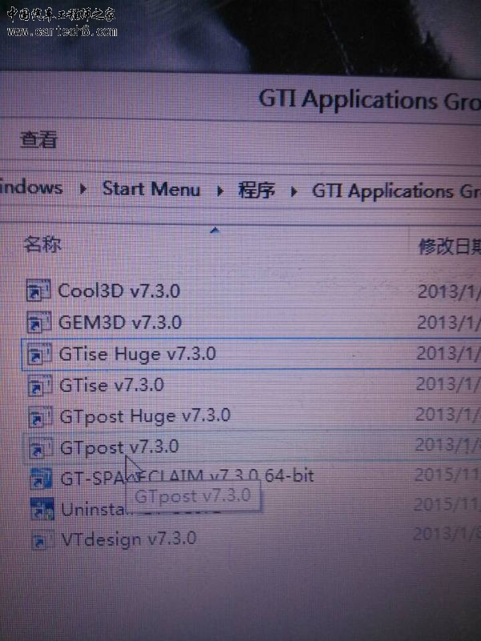This screenshot has width=481, height=641.
Task: Select the GEM3D v7.3.0 shortcut icon
Action: coord(38,322)
